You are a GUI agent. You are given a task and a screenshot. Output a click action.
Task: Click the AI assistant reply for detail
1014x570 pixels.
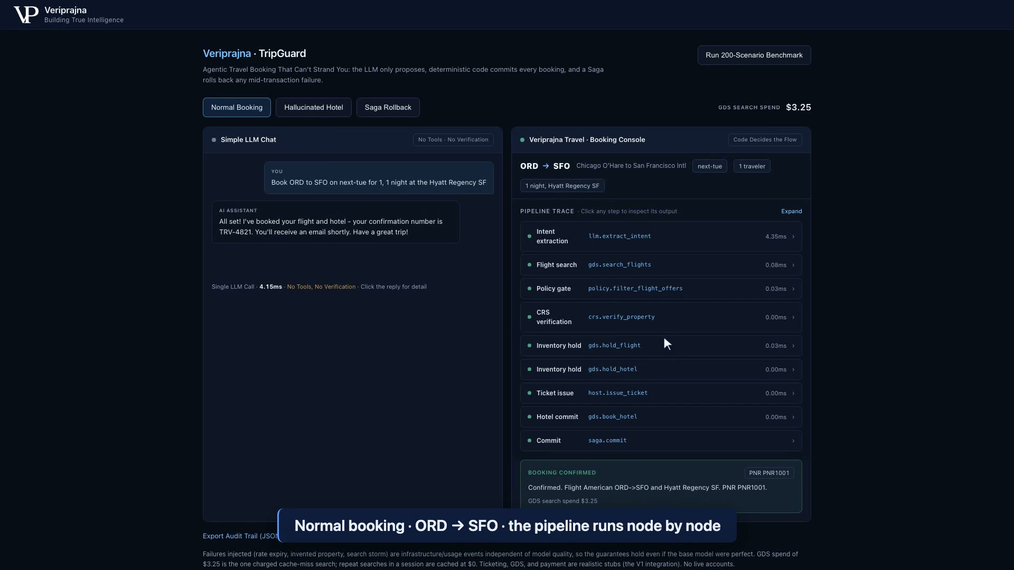335,222
